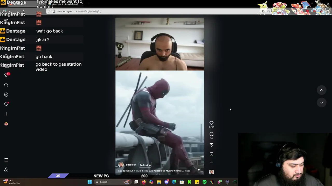
Task: Bookmark this page with the star icon
Action: (x=268, y=11)
